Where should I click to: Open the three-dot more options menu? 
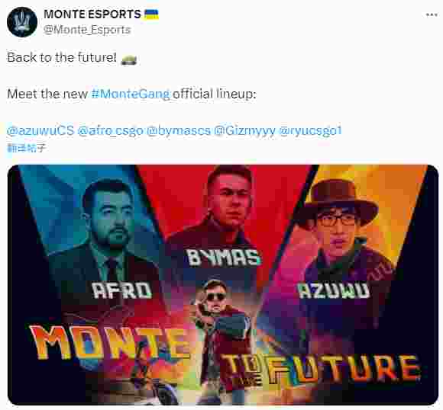(432, 15)
